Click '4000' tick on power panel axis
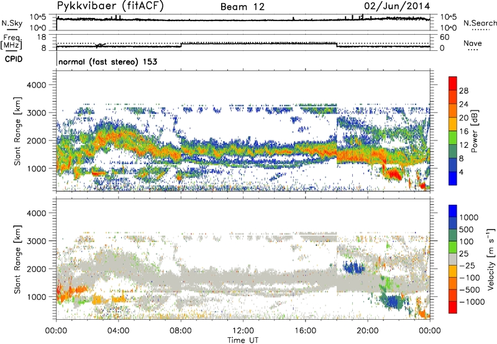The height and width of the screenshot is (344, 497). [x=36, y=85]
